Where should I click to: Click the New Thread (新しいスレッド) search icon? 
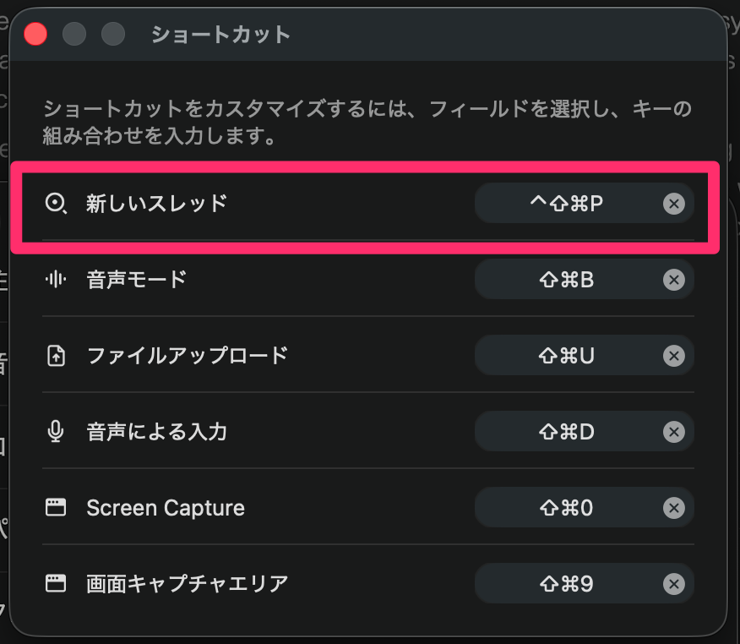(x=56, y=204)
